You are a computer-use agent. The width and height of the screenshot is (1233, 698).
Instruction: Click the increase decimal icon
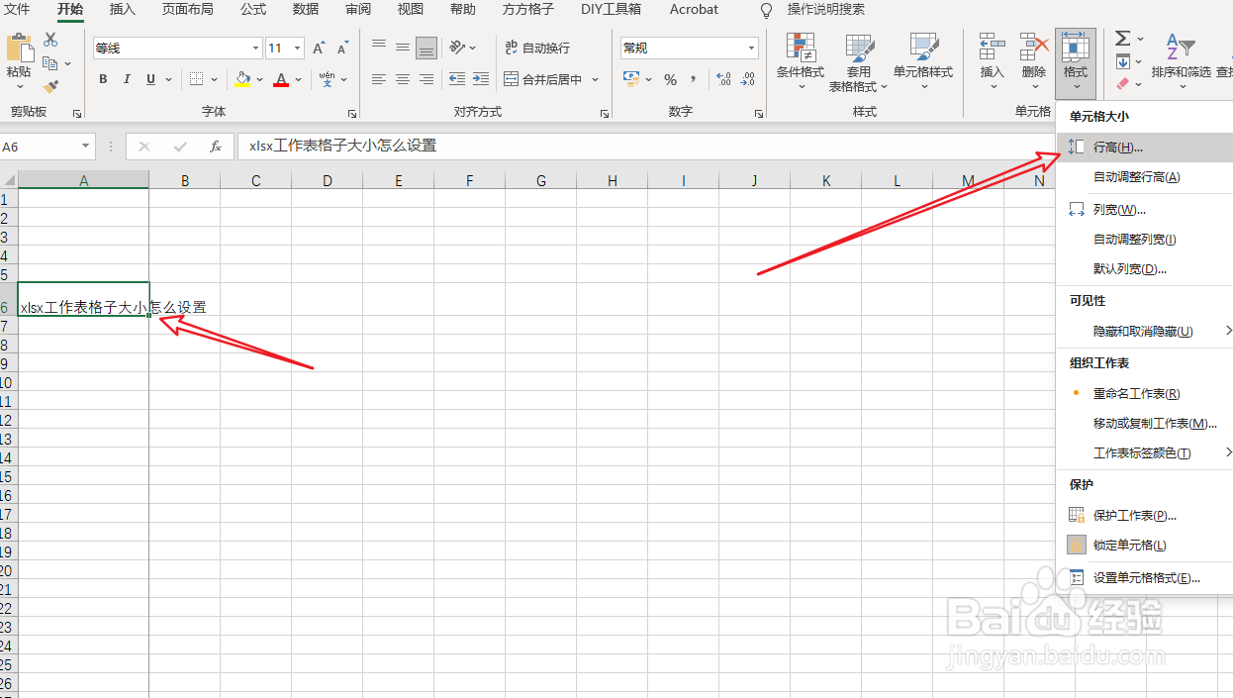tap(722, 79)
